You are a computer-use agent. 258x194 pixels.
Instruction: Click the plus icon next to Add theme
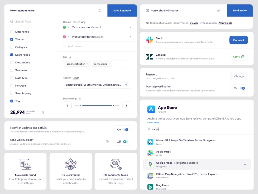click(64, 46)
